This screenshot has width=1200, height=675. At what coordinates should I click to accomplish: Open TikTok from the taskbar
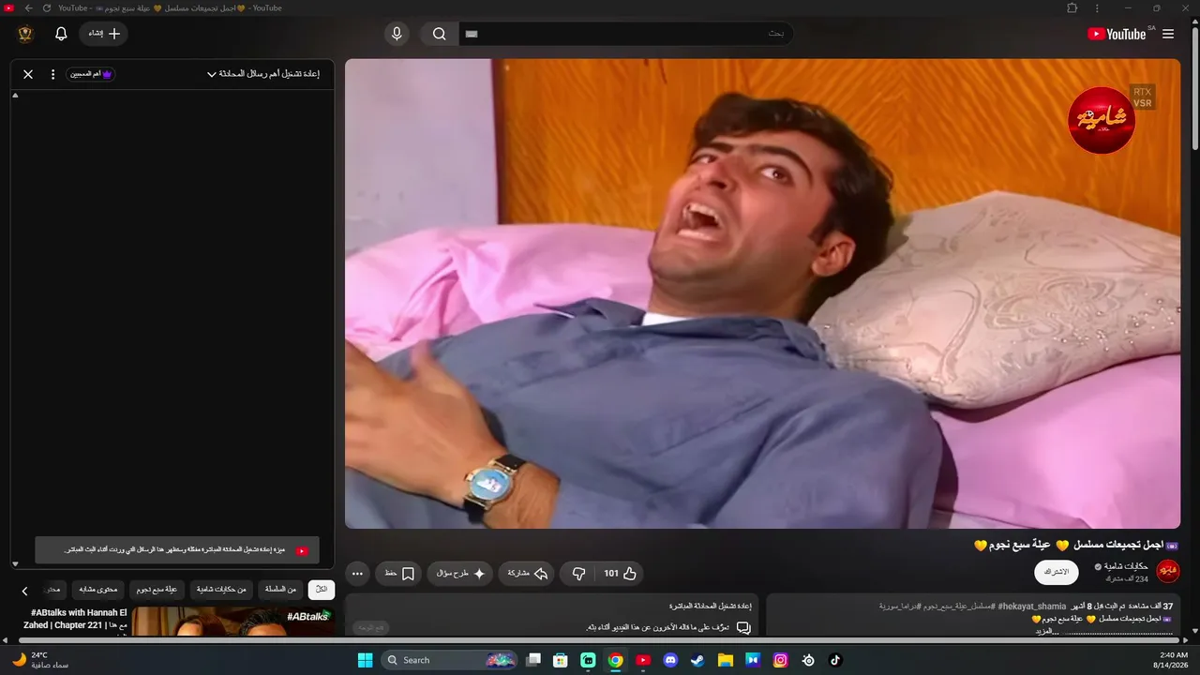point(835,660)
